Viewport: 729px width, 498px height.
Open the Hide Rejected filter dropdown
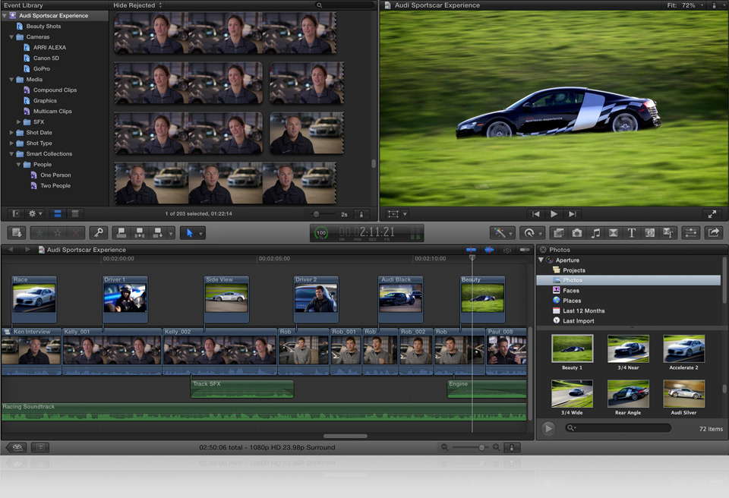(137, 5)
